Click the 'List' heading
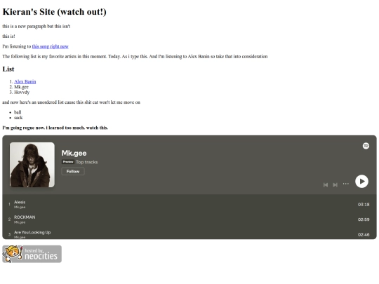Viewport: 379px width, 284px height. point(8,69)
